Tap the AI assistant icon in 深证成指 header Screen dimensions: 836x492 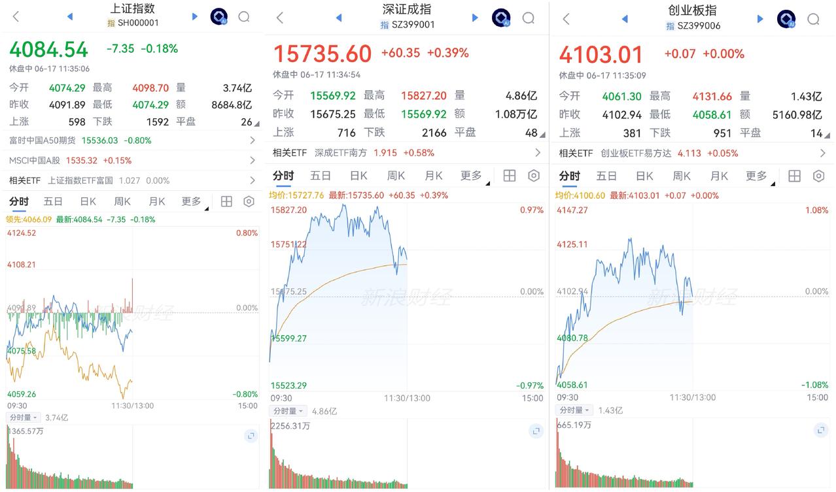(501, 18)
